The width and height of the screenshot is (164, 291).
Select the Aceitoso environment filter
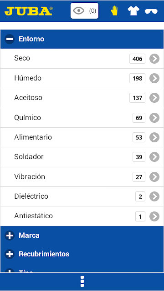pyautogui.click(x=82, y=98)
